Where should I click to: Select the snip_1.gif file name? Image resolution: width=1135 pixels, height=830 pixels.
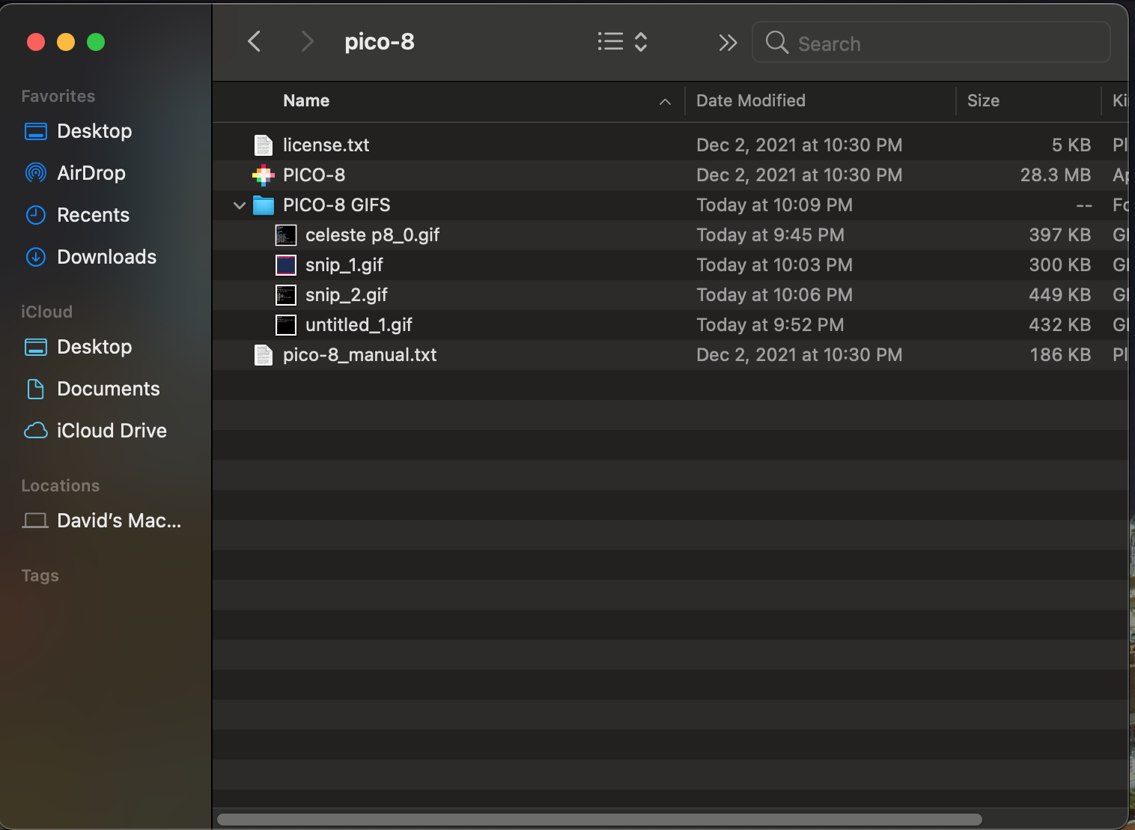pyautogui.click(x=344, y=265)
